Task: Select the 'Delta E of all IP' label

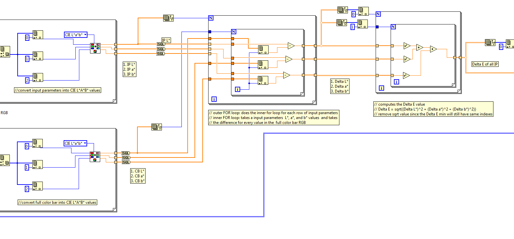Action: pos(485,64)
